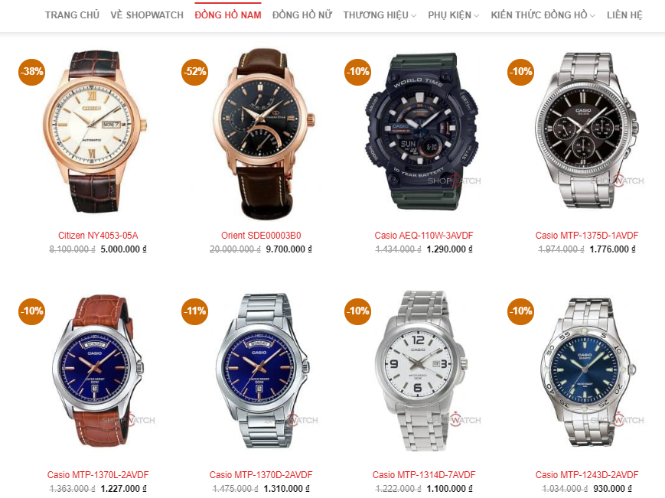This screenshot has height=498, width=665.
Task: Open the Casio MTP-1314D-7AVDF product link
Action: (x=424, y=475)
